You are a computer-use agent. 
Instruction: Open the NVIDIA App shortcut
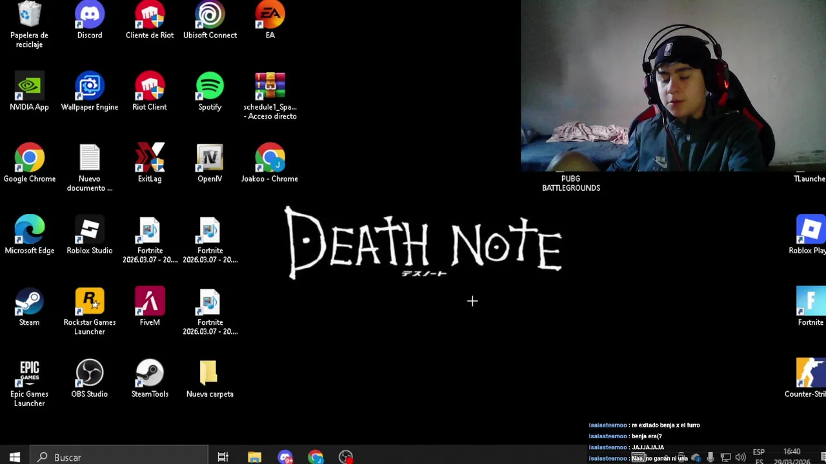coord(29,92)
